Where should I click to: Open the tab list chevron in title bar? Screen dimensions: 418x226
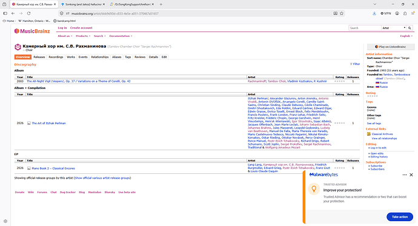tap(375, 4)
